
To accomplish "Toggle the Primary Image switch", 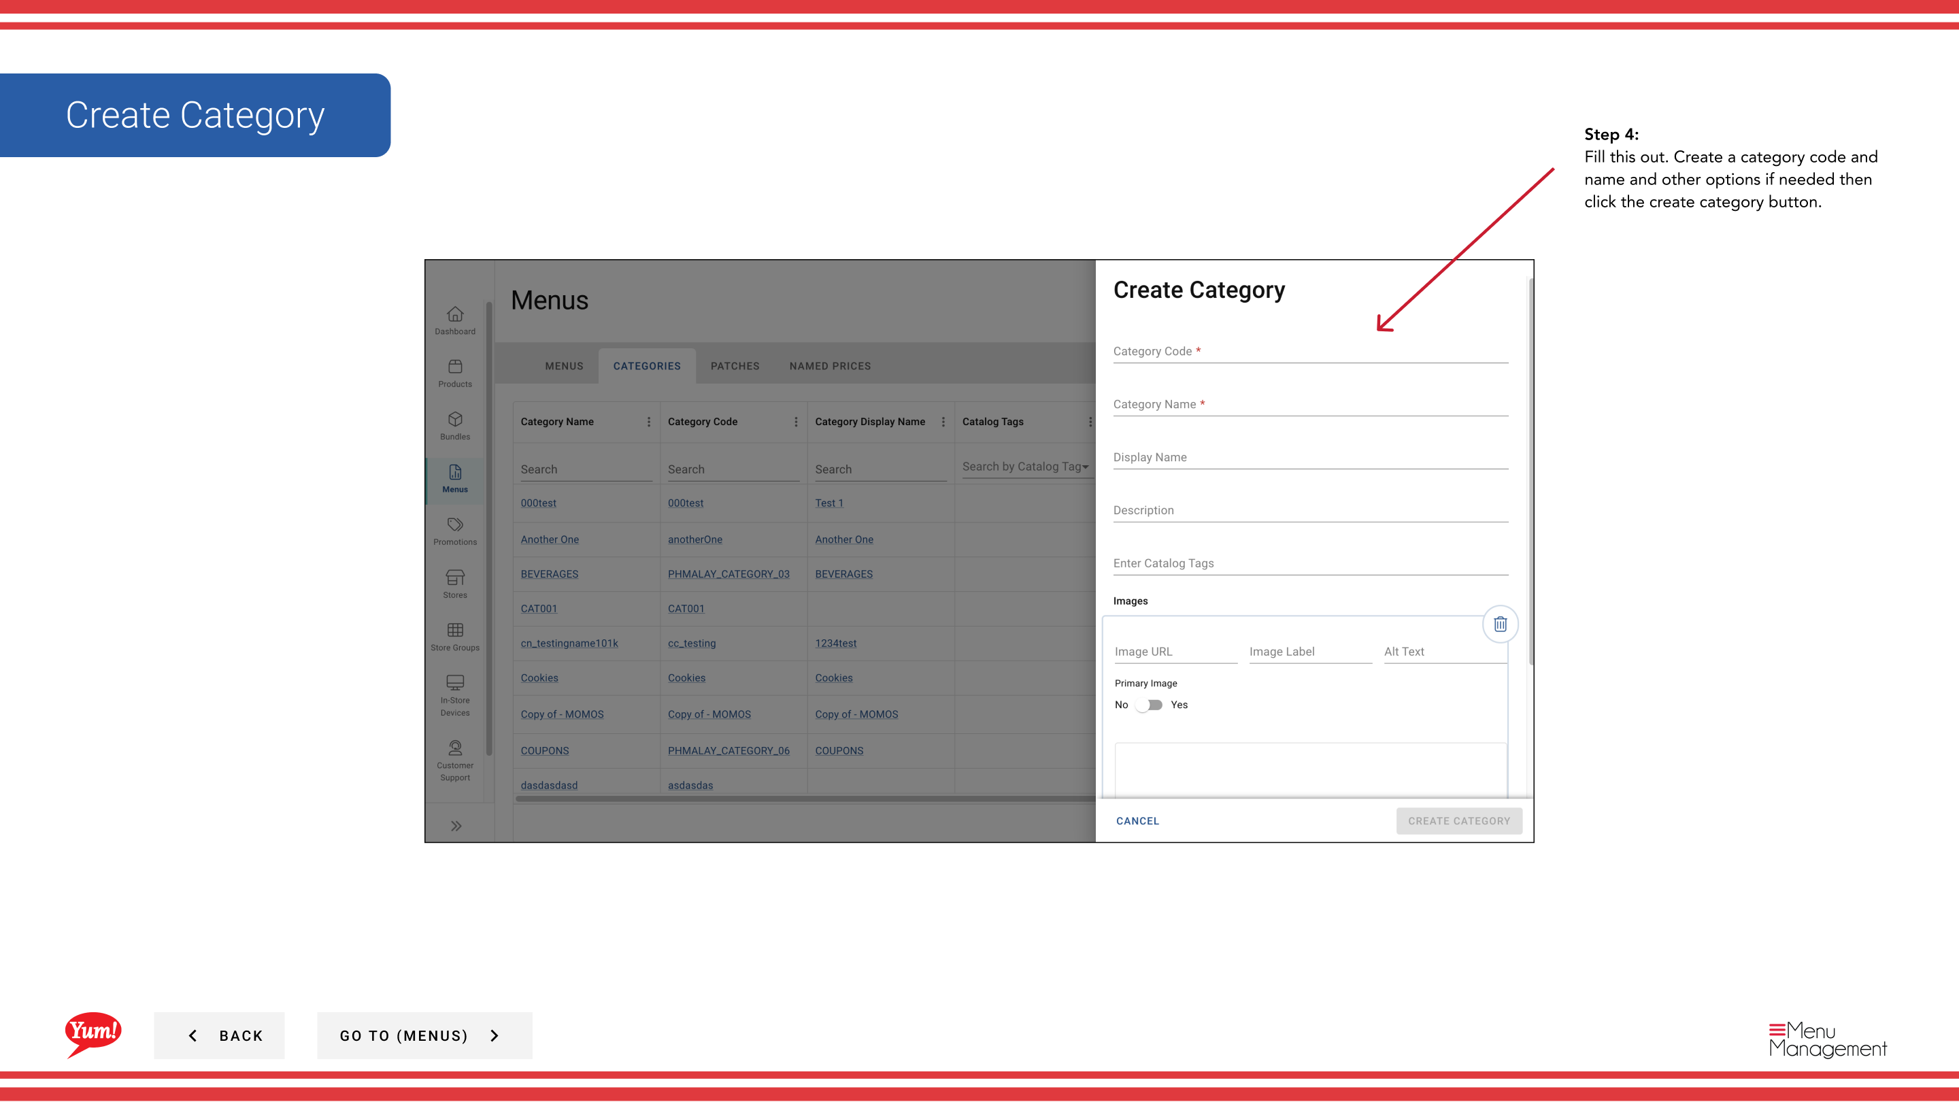I will (1149, 705).
